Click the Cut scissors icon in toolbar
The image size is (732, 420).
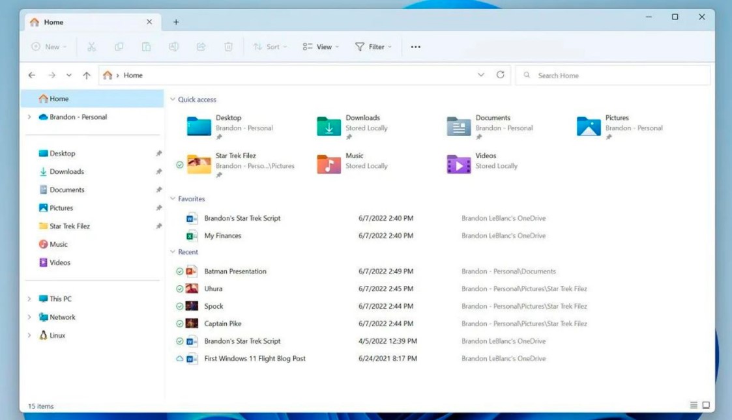coord(91,47)
